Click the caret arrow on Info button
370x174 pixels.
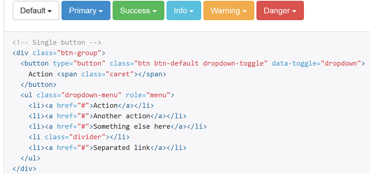pyautogui.click(x=192, y=11)
